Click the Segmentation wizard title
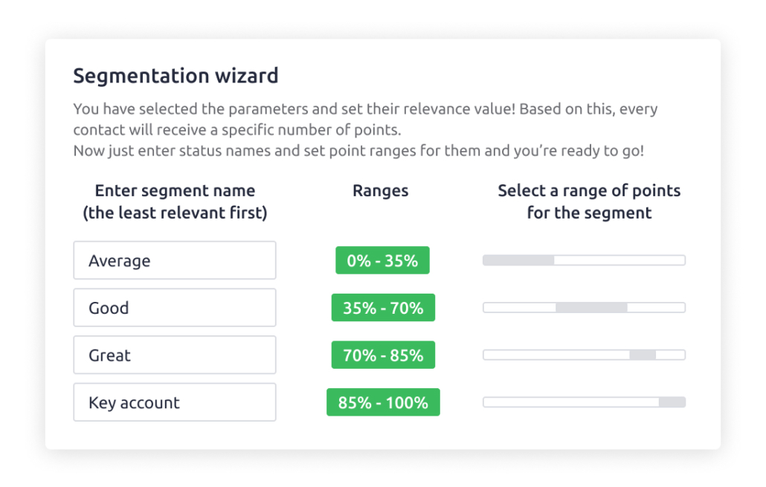Image resolution: width=766 pixels, height=487 pixels. [x=176, y=76]
